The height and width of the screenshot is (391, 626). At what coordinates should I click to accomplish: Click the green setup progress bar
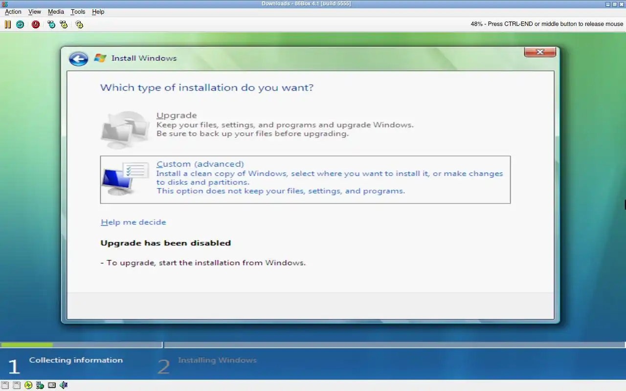point(27,345)
